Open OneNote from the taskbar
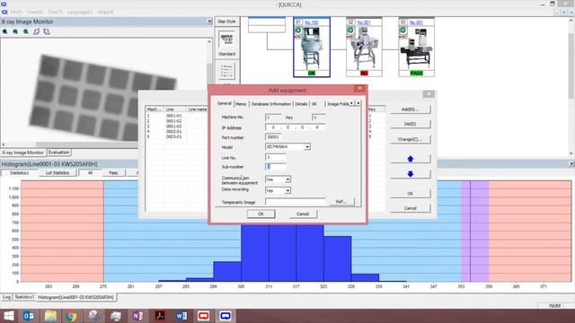 tap(137, 316)
